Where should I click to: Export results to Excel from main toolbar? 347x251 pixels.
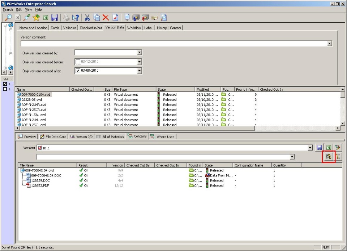tap(46, 17)
